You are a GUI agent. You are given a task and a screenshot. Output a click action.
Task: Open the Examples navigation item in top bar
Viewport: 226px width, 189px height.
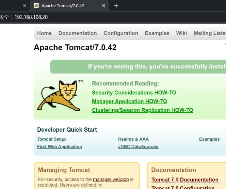point(157,33)
